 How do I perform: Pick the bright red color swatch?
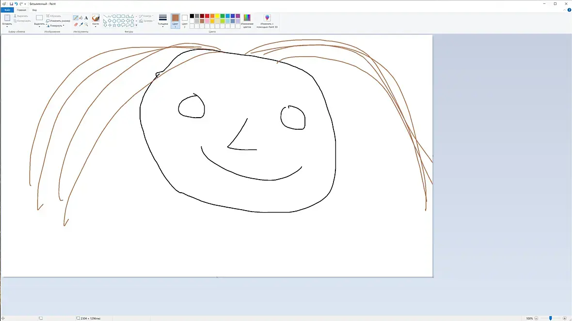pos(207,16)
